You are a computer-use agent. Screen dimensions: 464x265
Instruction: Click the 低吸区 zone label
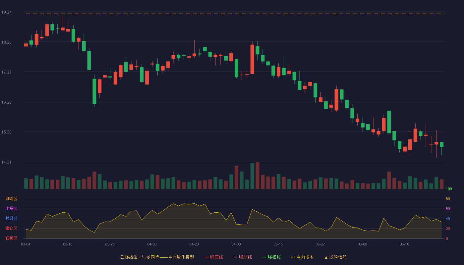[11, 238]
